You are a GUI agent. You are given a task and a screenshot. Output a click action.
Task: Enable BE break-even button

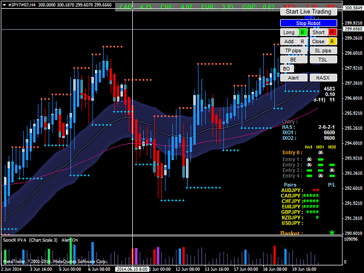(x=294, y=59)
